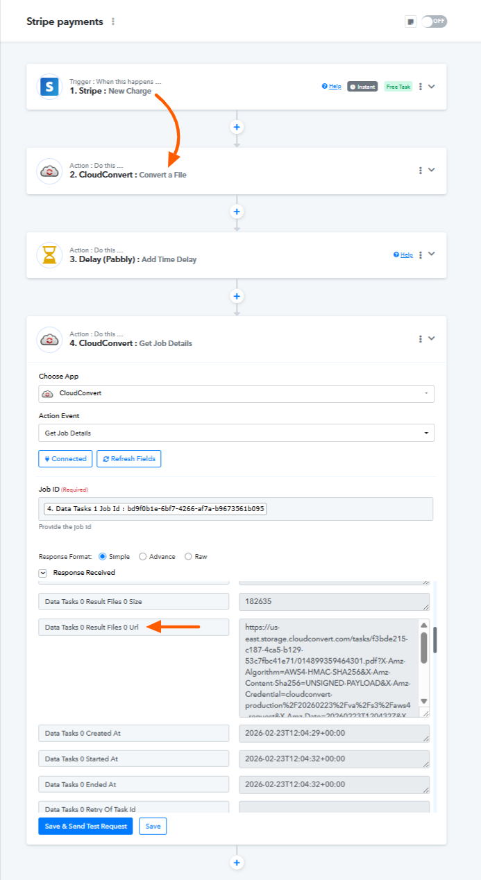The height and width of the screenshot is (880, 481).
Task: Add a step below the Stripe trigger
Action: [x=237, y=128]
